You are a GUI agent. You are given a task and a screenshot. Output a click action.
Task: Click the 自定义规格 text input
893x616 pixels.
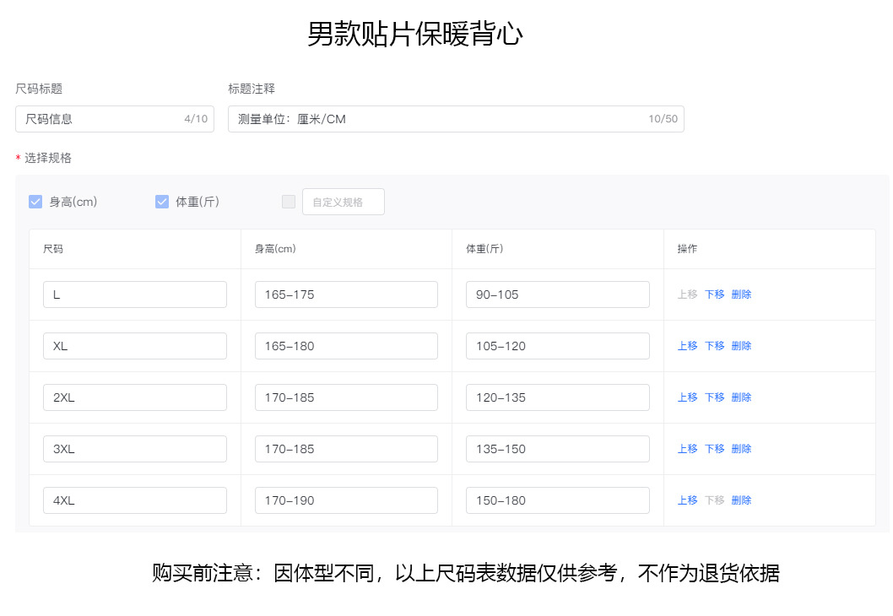pyautogui.click(x=343, y=201)
